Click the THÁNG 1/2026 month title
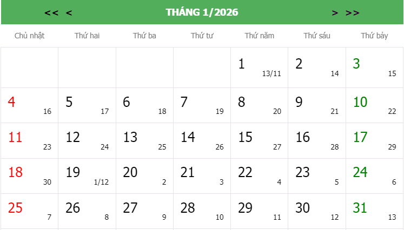Image resolution: width=404 pixels, height=230 pixels. tap(202, 12)
